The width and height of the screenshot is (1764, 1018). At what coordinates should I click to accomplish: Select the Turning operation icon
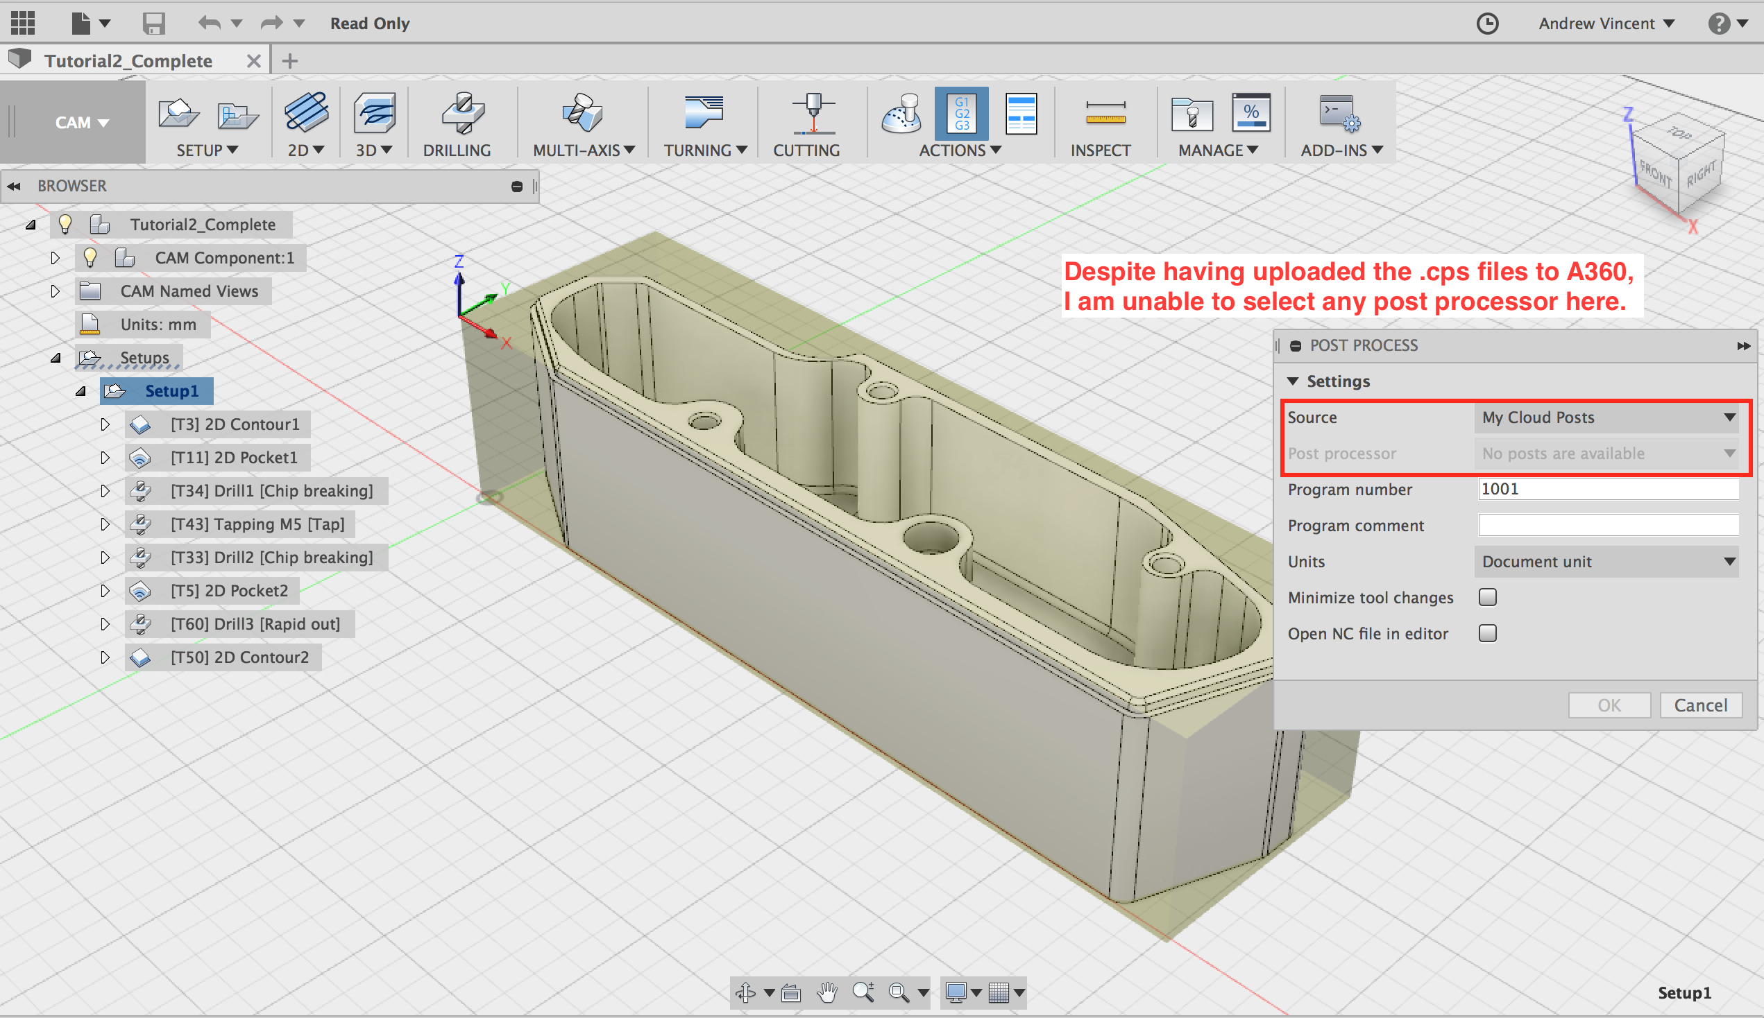(703, 115)
